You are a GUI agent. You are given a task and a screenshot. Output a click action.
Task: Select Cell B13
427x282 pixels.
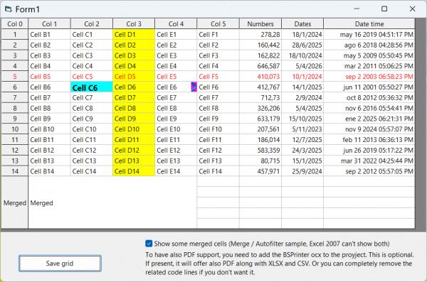pyautogui.click(x=50, y=161)
